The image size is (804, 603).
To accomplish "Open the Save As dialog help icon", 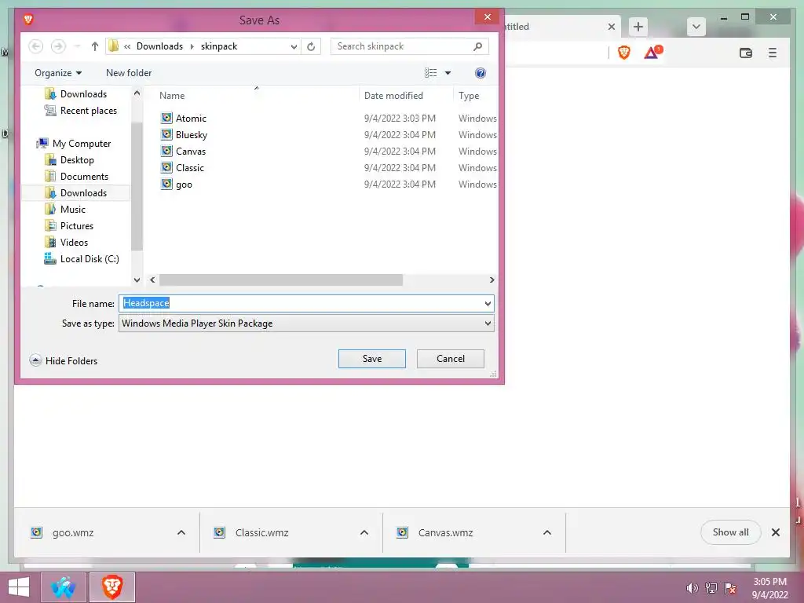I will pos(480,73).
